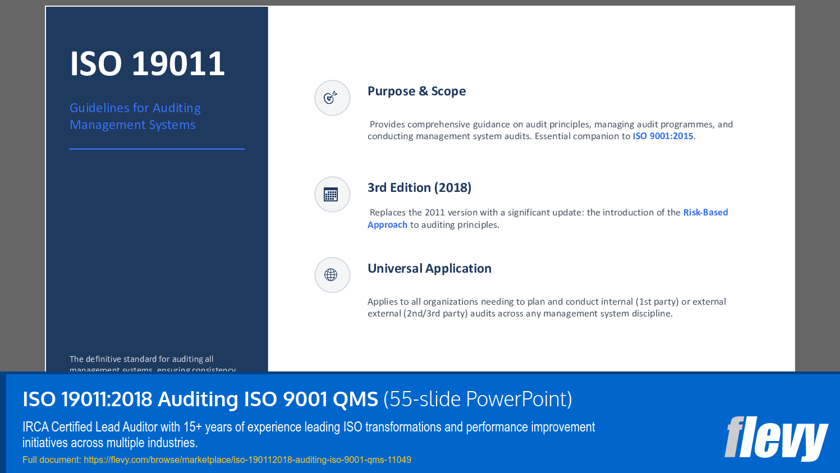Click the target icon beside Purpose & Scope
840x473 pixels.
click(x=332, y=98)
